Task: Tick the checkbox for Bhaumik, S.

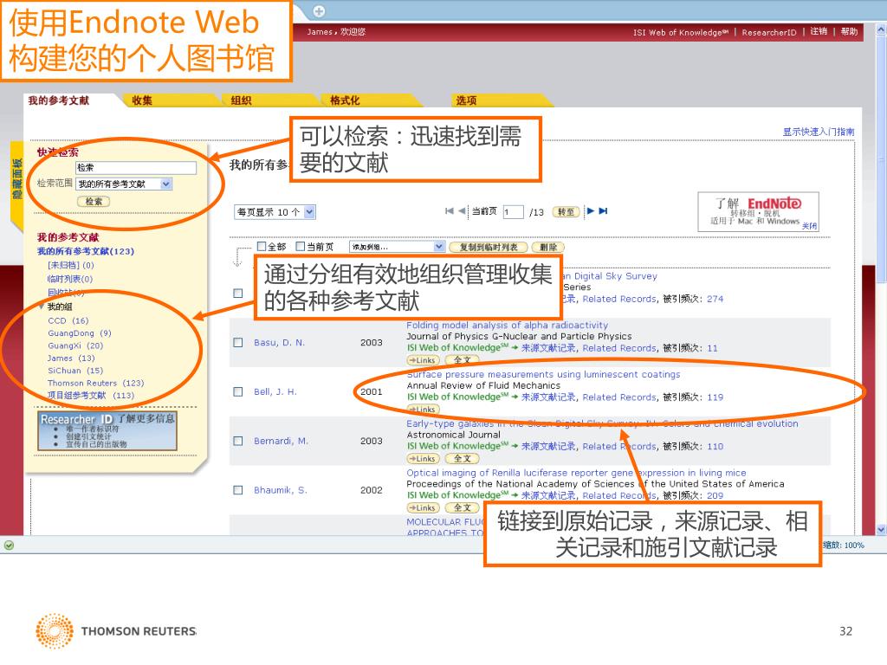Action: [x=238, y=490]
